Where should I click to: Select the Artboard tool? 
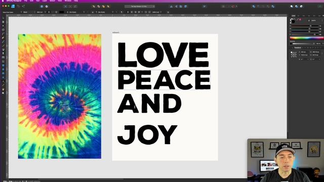point(3,22)
